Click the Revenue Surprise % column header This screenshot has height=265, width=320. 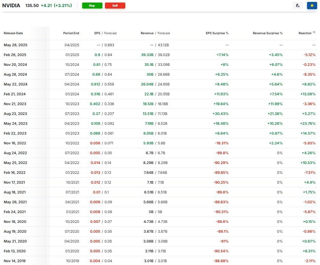pos(267,33)
